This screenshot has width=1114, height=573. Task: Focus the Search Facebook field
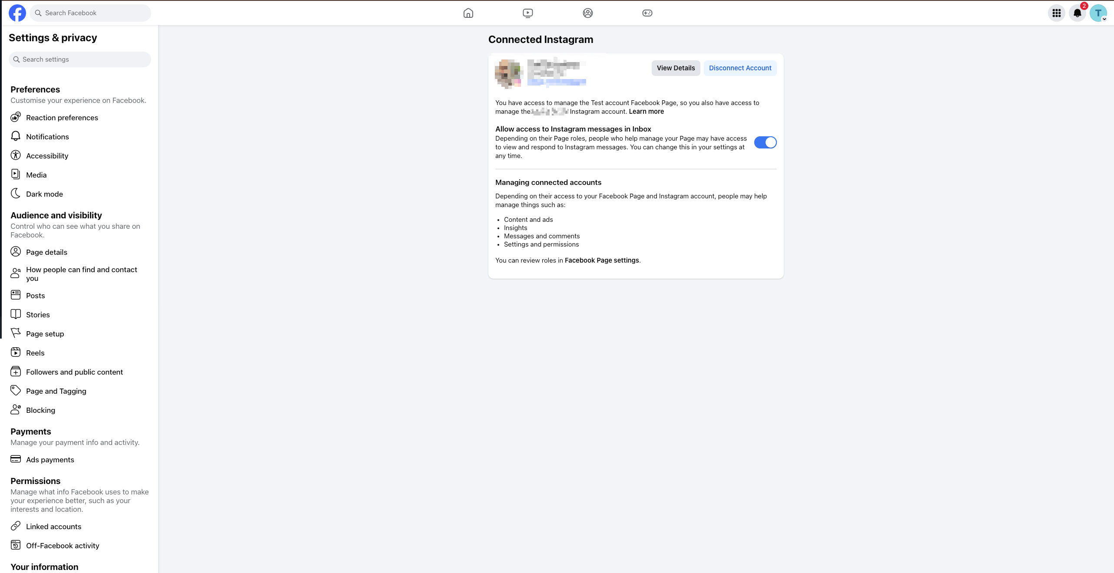tap(90, 13)
